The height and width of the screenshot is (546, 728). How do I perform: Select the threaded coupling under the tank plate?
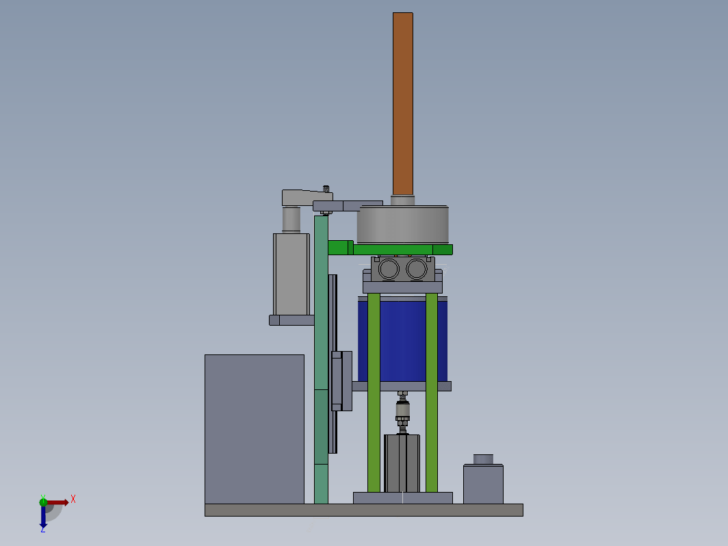point(402,412)
